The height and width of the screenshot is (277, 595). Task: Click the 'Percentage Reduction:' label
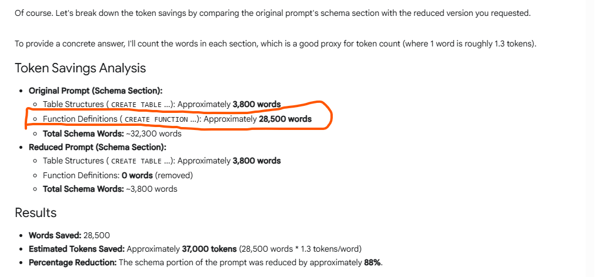coord(73,263)
